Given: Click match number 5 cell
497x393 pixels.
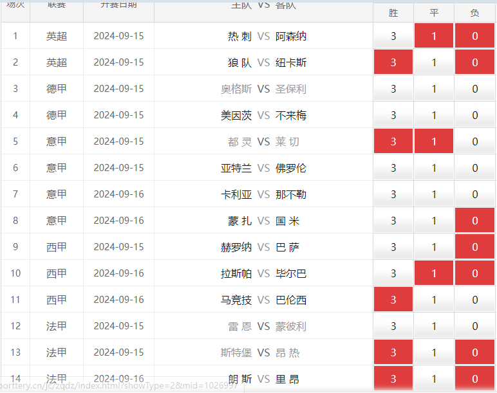Looking at the screenshot, I should (x=15, y=142).
